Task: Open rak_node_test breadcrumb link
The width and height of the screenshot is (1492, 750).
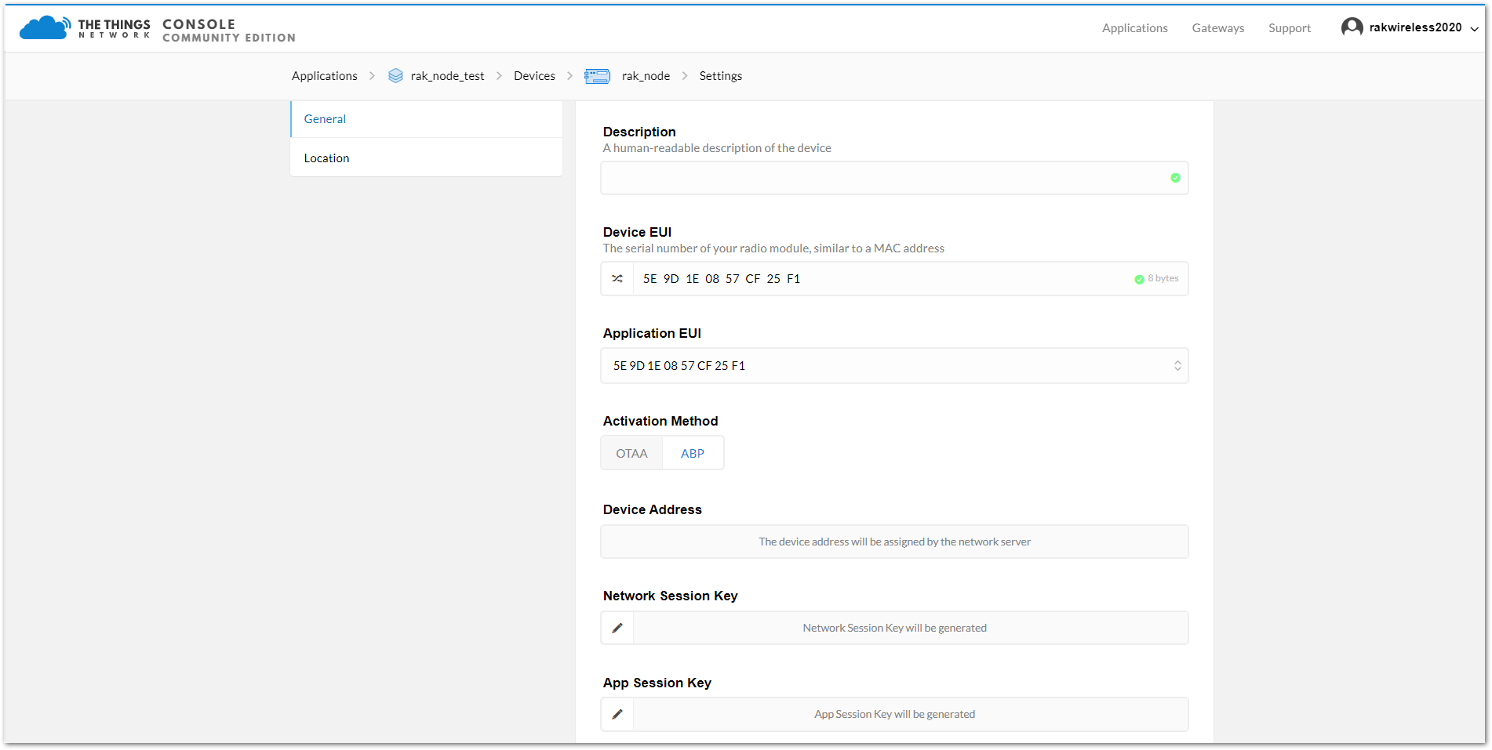Action: click(x=447, y=76)
